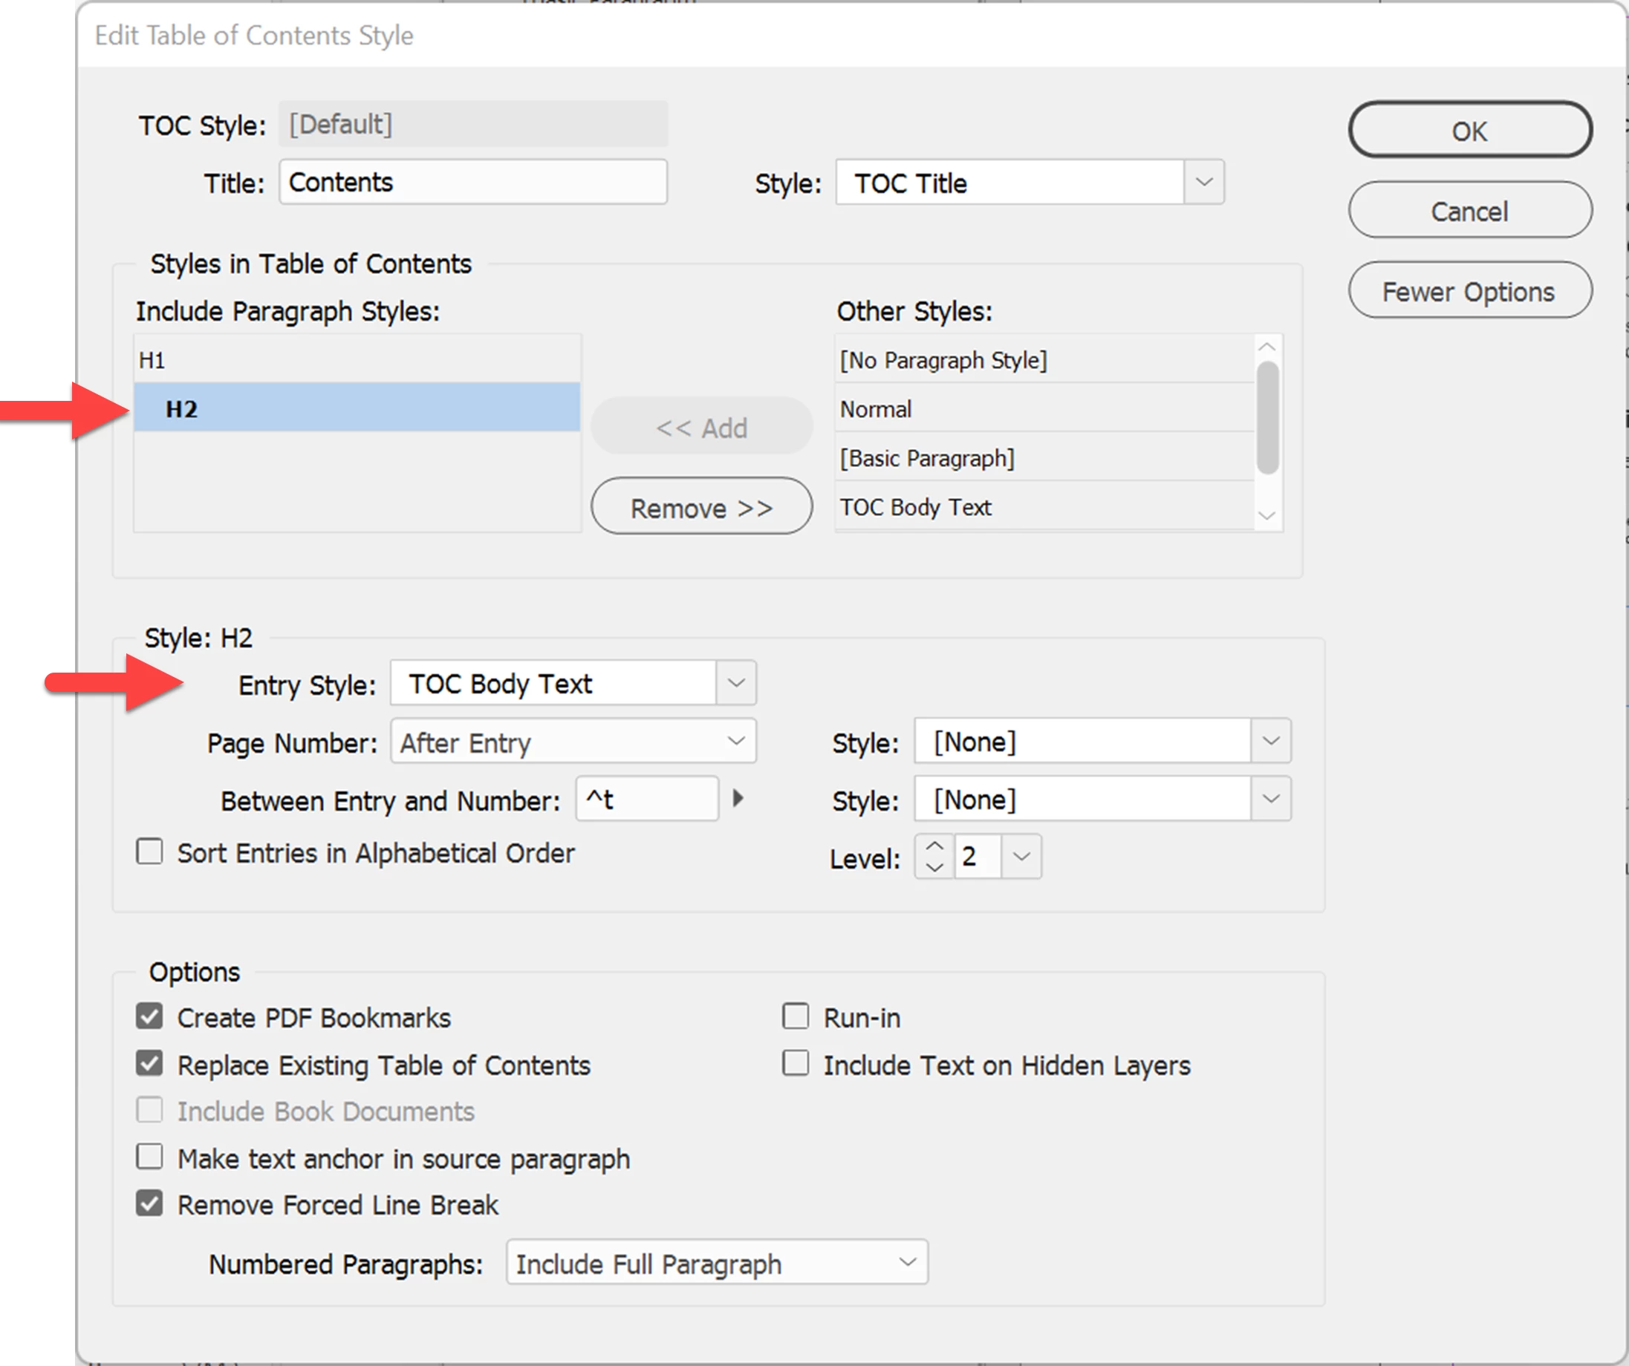1629x1366 pixels.
Task: Click the Remove >> button
Action: coord(701,508)
